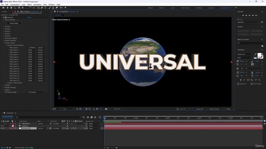This screenshot has width=266, height=149.
Task: Toggle visibility of UNIVERSAL text layer
Action: (x=2, y=124)
